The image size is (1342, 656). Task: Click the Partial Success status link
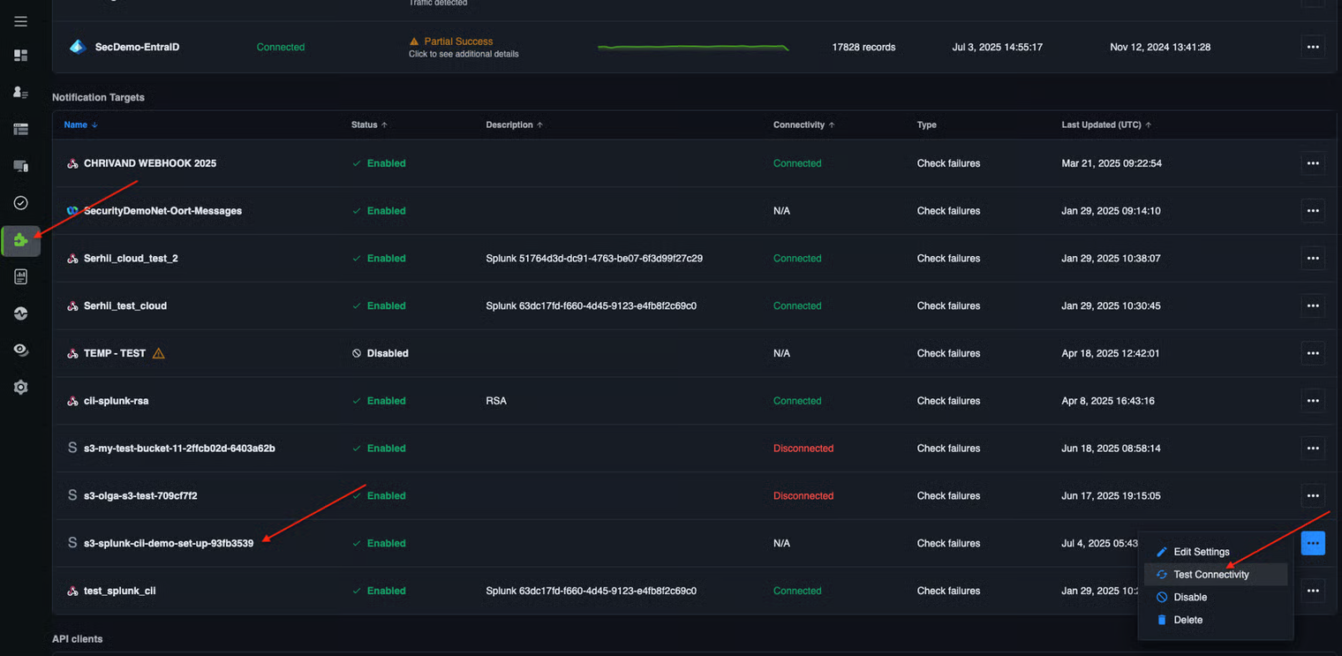(457, 41)
